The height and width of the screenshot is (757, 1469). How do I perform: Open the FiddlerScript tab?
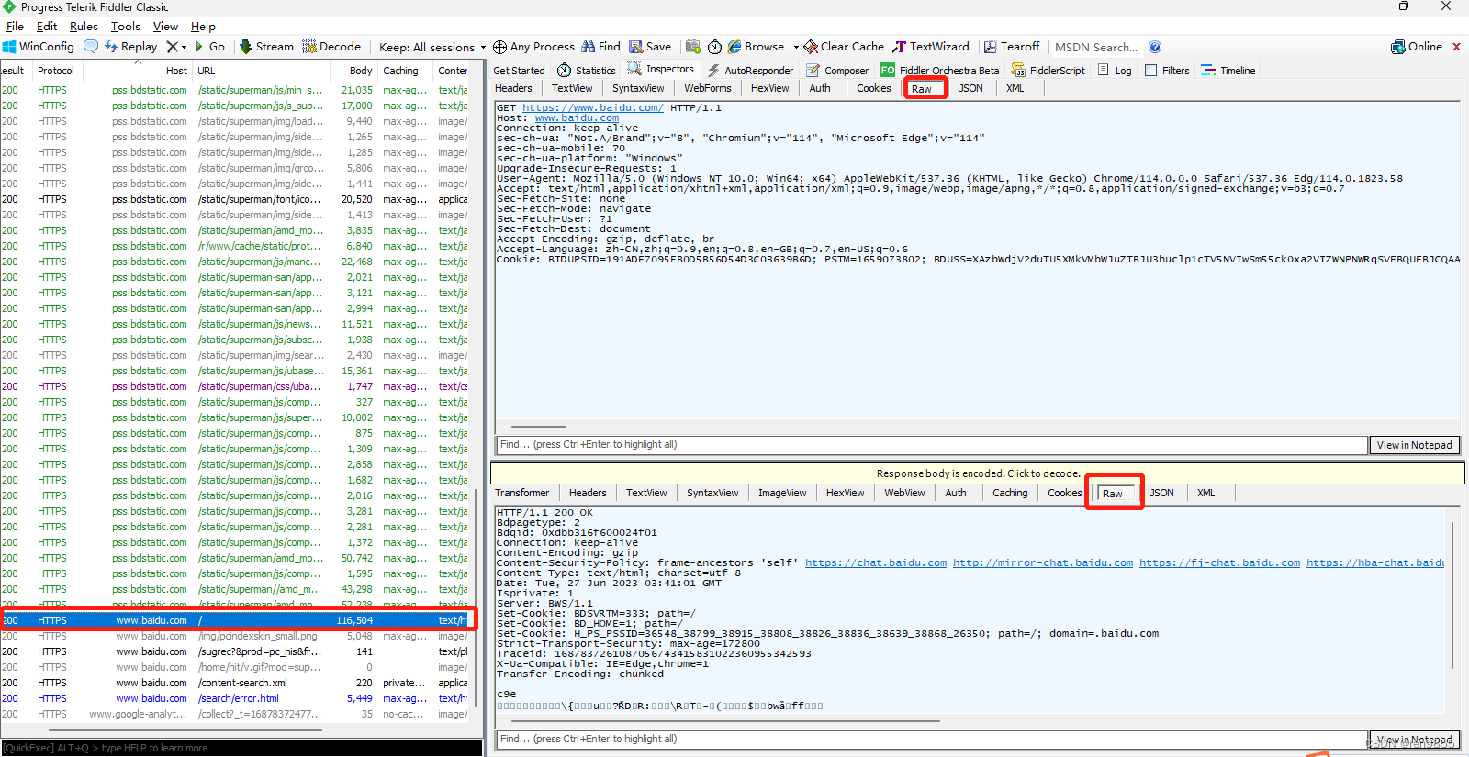point(1048,71)
